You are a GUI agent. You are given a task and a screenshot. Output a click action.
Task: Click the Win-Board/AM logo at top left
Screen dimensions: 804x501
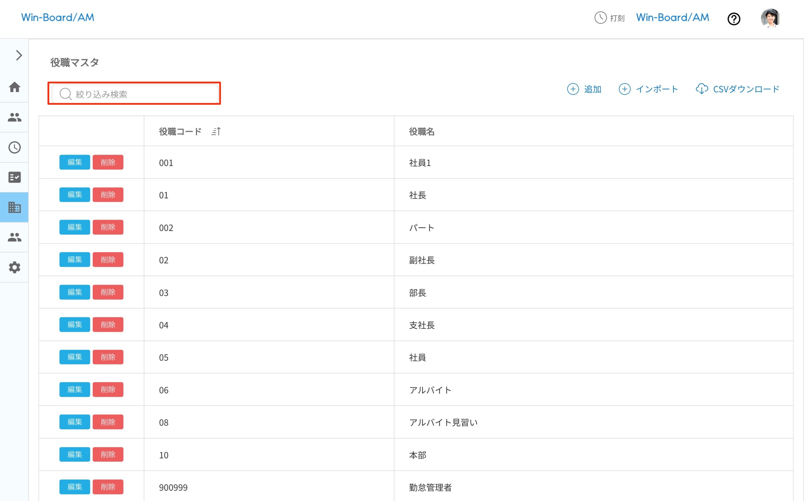(x=58, y=17)
